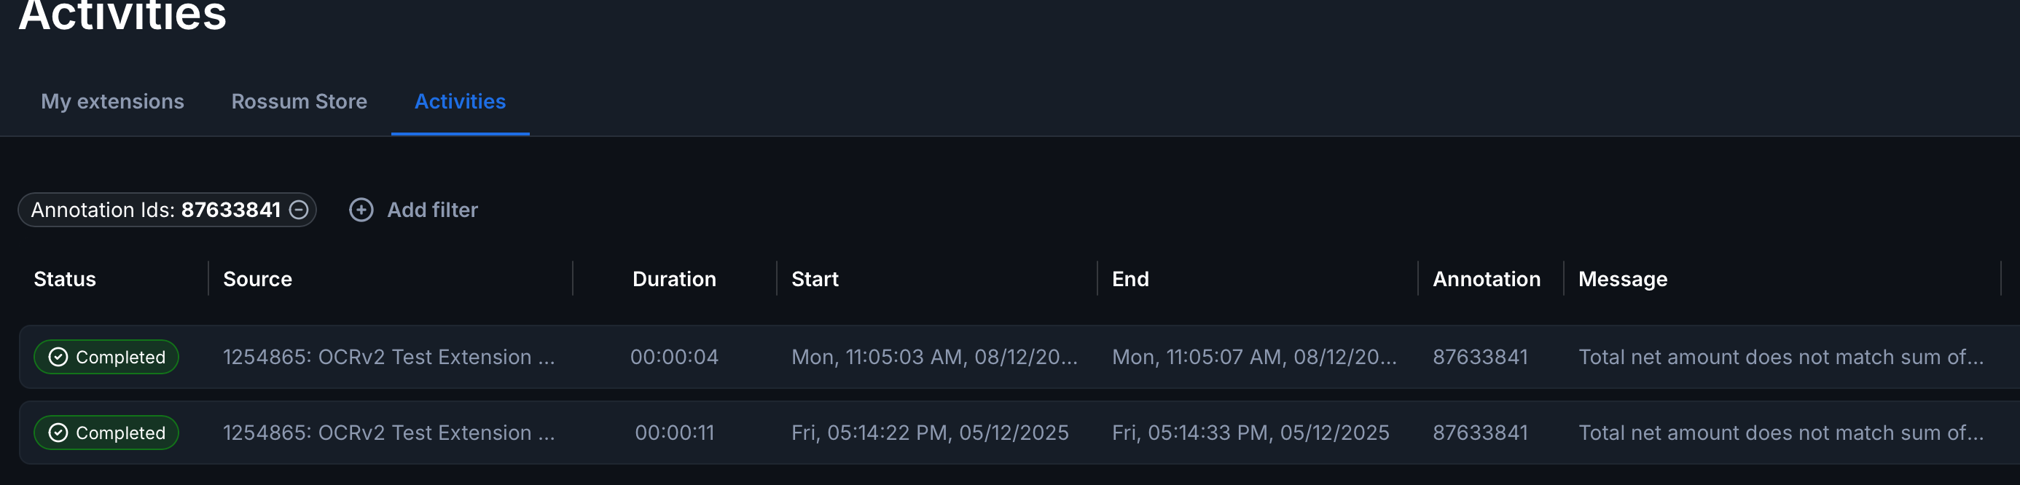Click the second row's Completed checkmark icon
Viewport: 2020px width, 485px height.
click(x=58, y=433)
